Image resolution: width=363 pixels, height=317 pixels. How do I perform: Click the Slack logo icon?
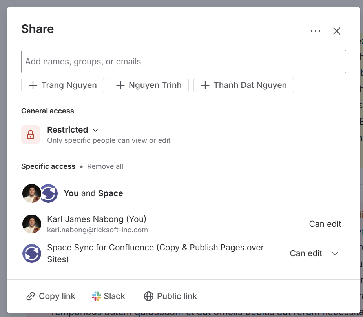pyautogui.click(x=97, y=296)
